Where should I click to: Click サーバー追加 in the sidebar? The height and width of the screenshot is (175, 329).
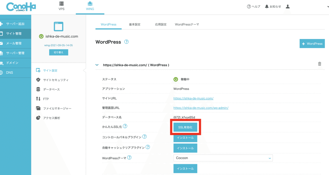coord(16,24)
